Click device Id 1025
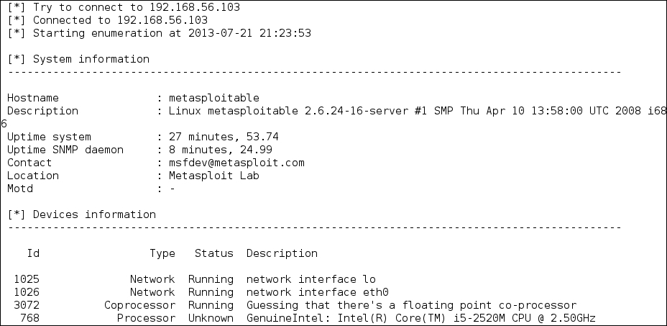Screen dimensions: 667x326 [27, 279]
